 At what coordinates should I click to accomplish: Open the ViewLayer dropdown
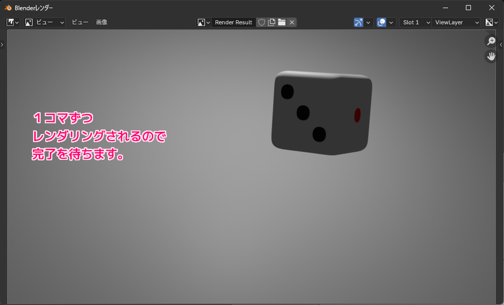(x=456, y=22)
